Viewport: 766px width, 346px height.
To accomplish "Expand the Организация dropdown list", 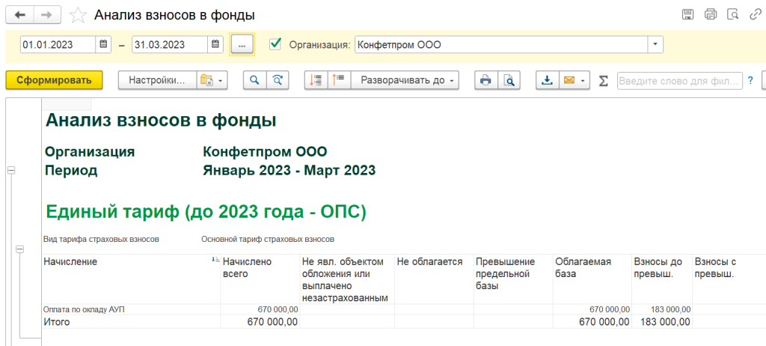I will (655, 44).
